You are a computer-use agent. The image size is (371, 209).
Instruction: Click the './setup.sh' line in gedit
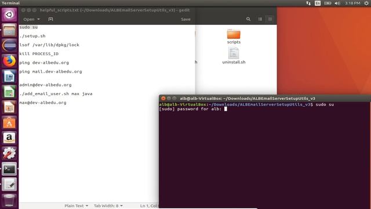pyautogui.click(x=32, y=36)
